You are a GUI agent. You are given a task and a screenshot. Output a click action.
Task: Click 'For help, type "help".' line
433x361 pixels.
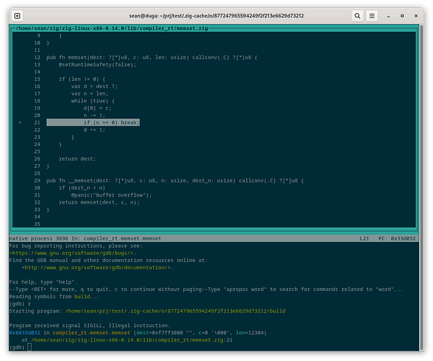43,282
